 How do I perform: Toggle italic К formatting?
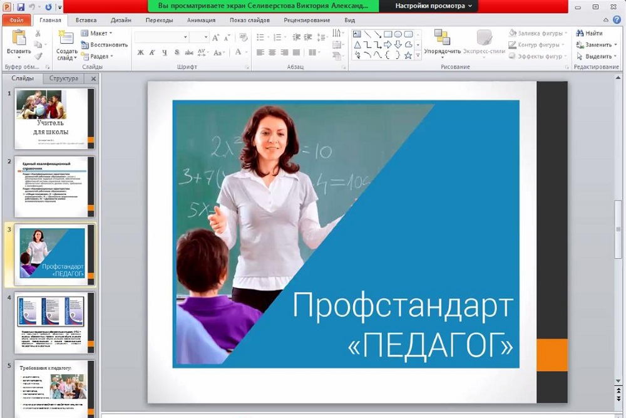[x=152, y=53]
